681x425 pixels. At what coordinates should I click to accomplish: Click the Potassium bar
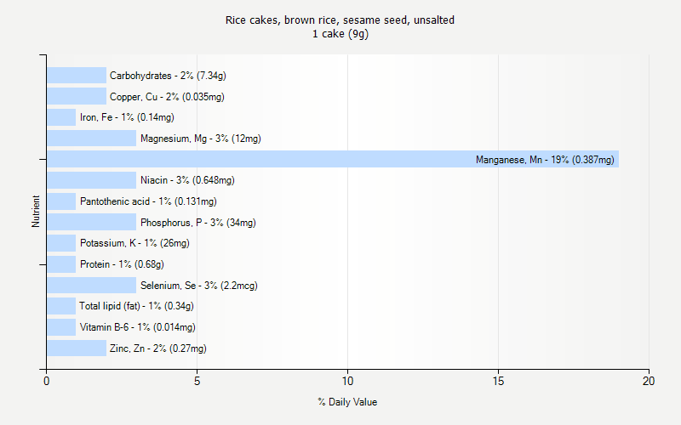click(x=61, y=243)
